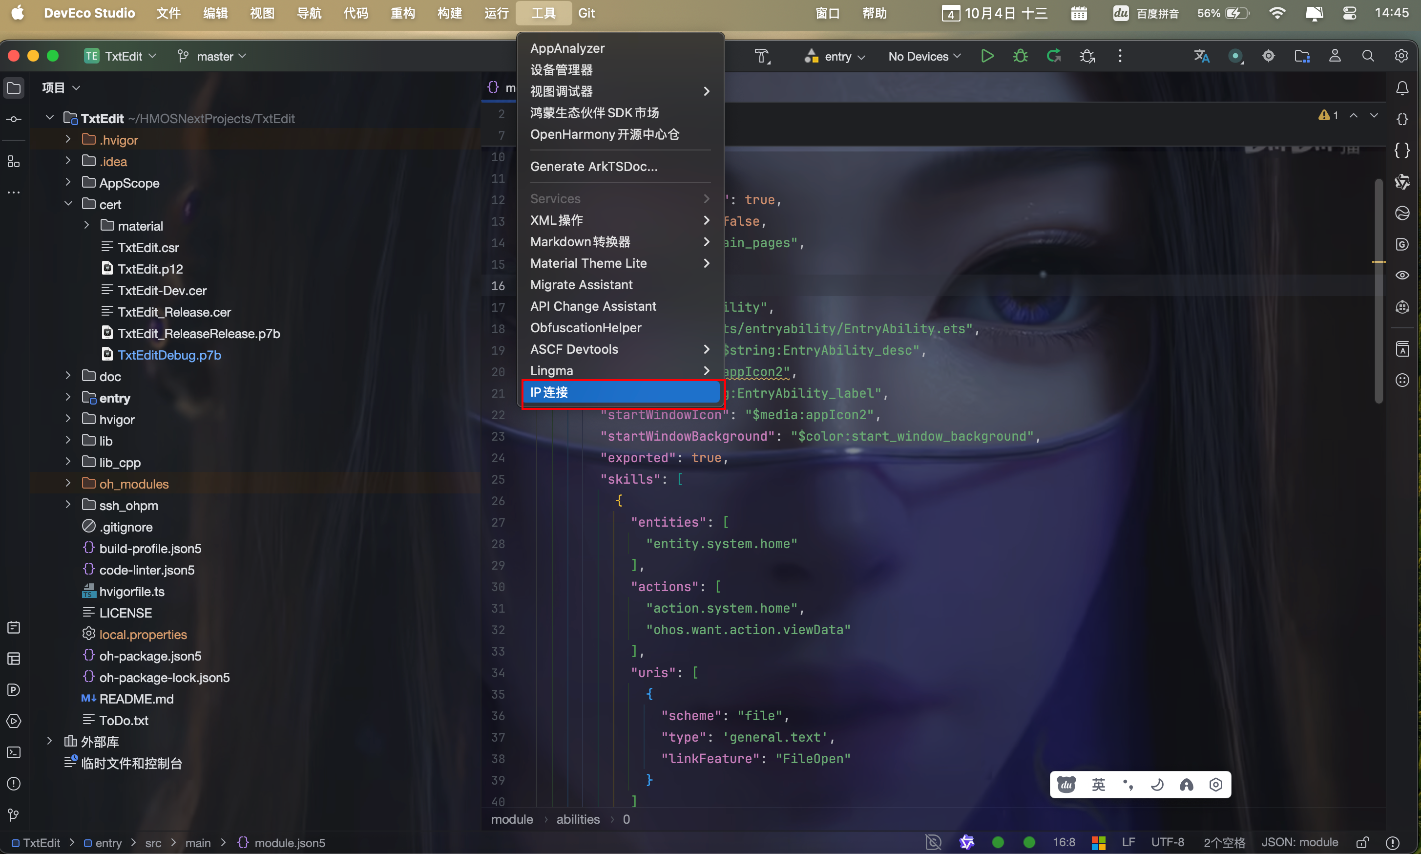
Task: Click abilities in the JSON breadcrumb
Action: (x=577, y=819)
